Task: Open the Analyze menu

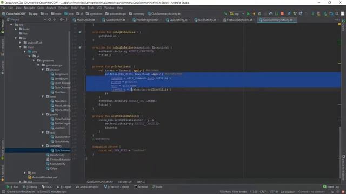Action: [x=51, y=8]
